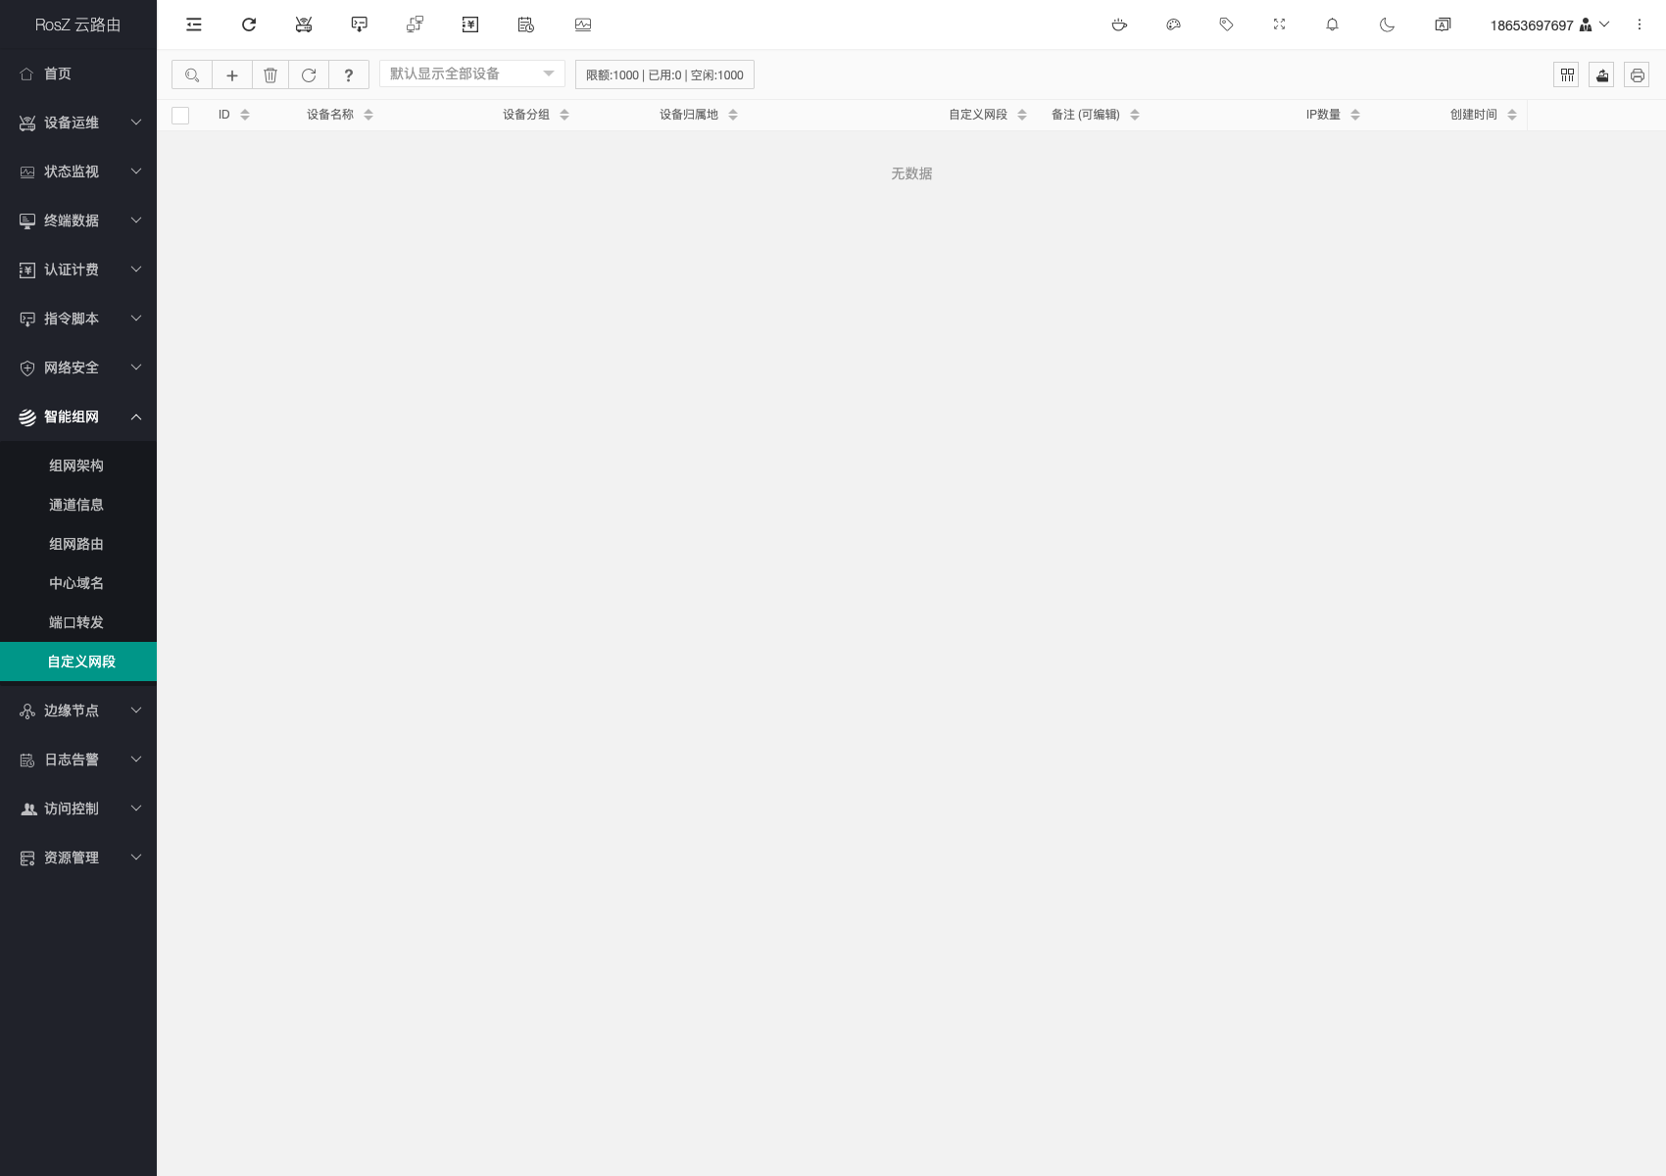Go to 首页 home link
The width and height of the screenshot is (1666, 1176).
tap(58, 73)
